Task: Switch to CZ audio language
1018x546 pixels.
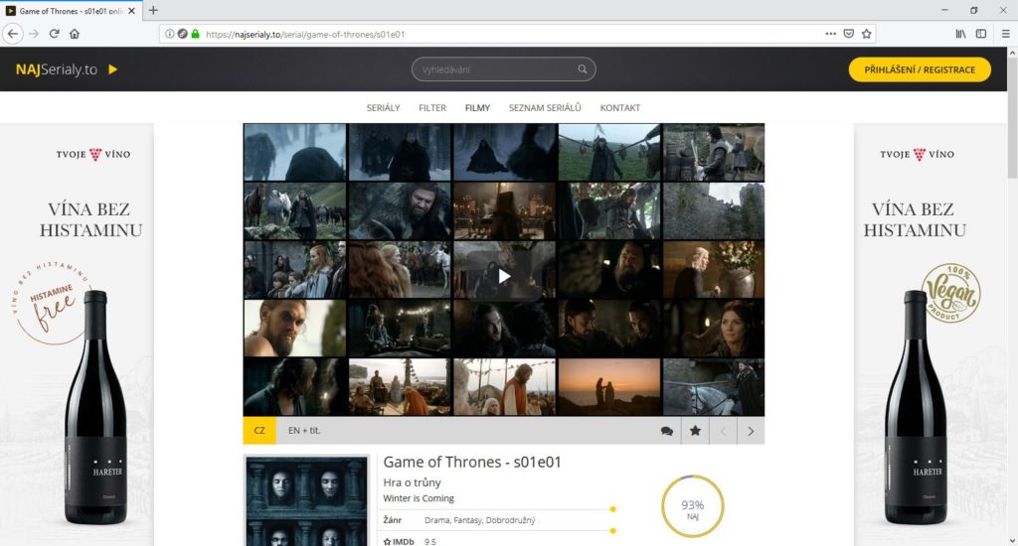Action: [259, 431]
